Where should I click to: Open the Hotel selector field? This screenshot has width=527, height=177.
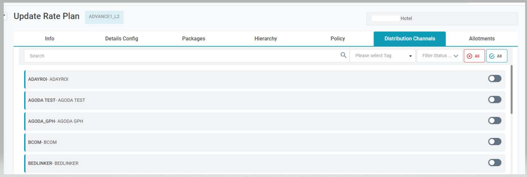click(442, 18)
